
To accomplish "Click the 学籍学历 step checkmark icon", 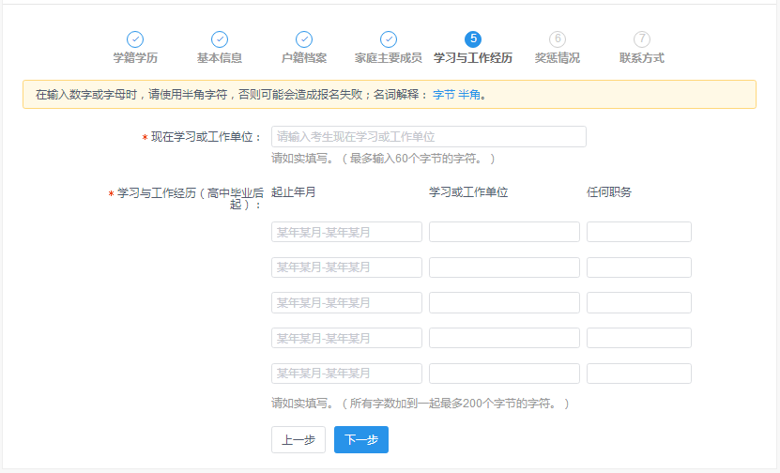I will click(x=135, y=39).
